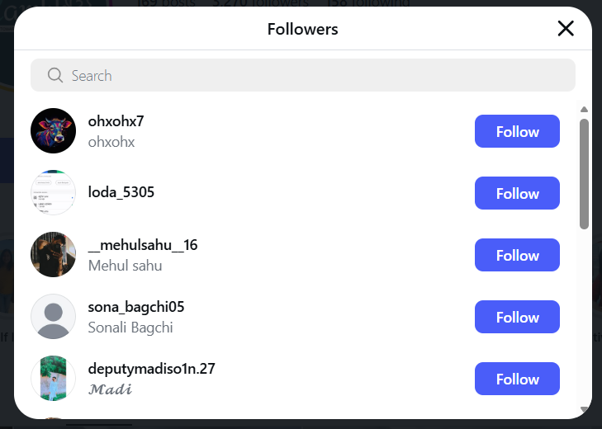Image resolution: width=602 pixels, height=429 pixels.
Task: Open __mehulsahu__16 username link
Action: [142, 245]
